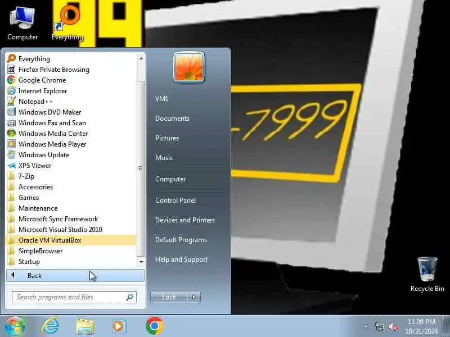The image size is (450, 337).
Task: Launch Windows Media Center
Action: tap(71, 133)
